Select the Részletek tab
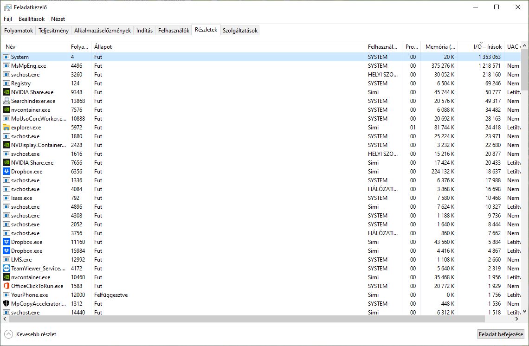Viewport: 529px width, 346px height. [x=206, y=30]
